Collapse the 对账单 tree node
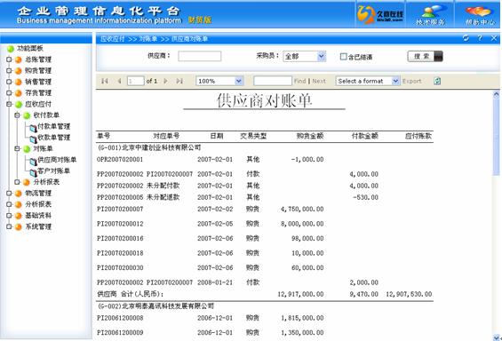 pos(17,149)
